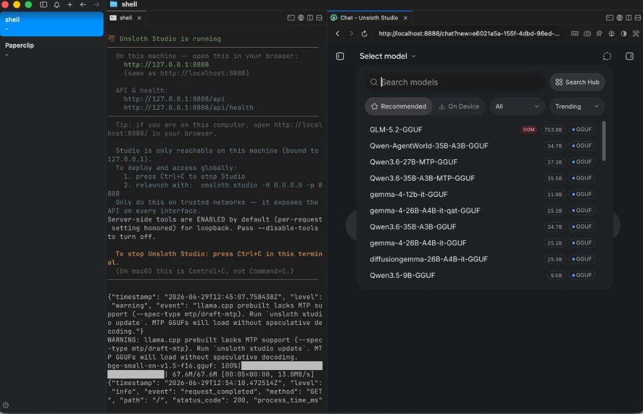Go back with the title bar left arrow
This screenshot has width=643, height=414.
[83, 4]
